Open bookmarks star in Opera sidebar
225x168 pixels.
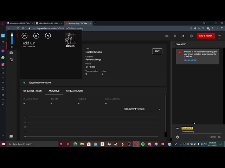[3, 42]
